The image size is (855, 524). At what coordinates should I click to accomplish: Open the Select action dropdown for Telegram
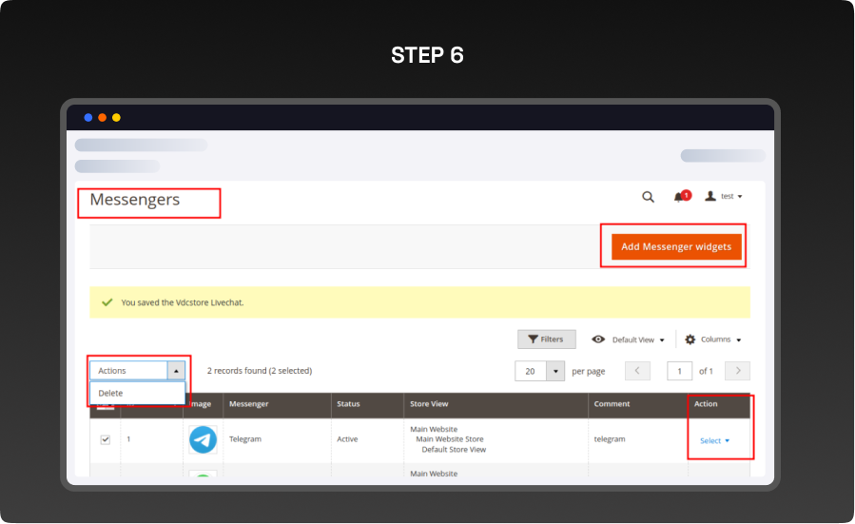pos(714,440)
